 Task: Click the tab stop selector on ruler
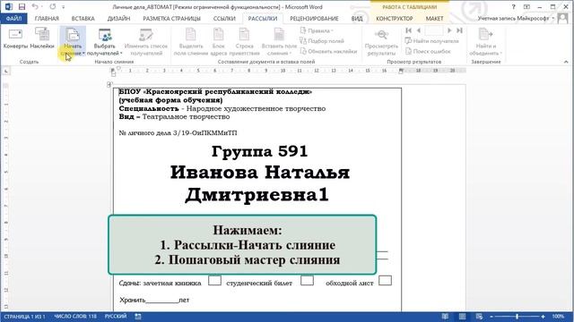(6, 71)
